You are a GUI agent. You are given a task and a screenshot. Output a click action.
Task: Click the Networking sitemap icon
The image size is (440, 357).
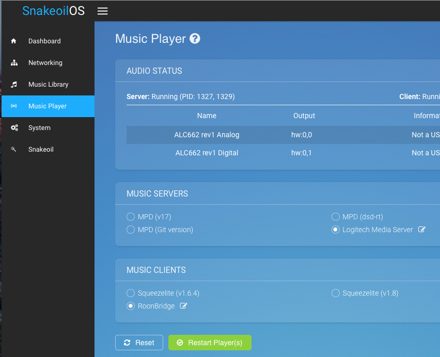pos(14,63)
